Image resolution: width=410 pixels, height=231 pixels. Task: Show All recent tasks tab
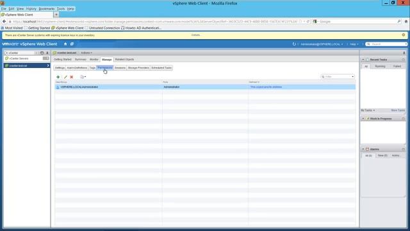366,66
